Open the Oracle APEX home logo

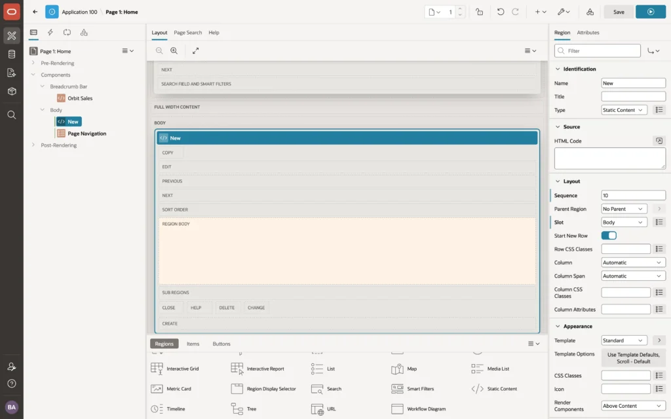(x=12, y=12)
